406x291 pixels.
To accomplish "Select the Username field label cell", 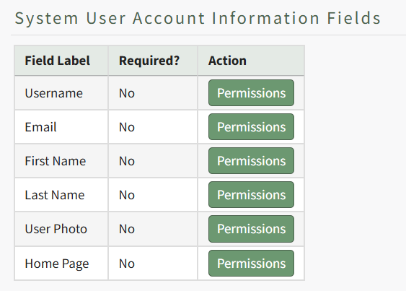I will point(61,93).
